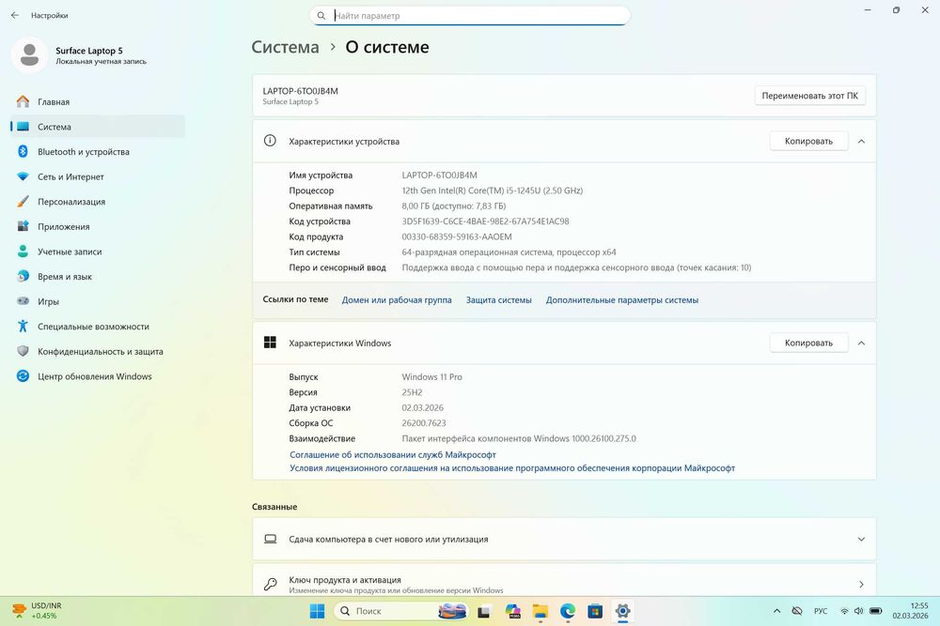Click the Settings gear in taskbar
Image resolution: width=940 pixels, height=626 pixels.
tap(623, 611)
